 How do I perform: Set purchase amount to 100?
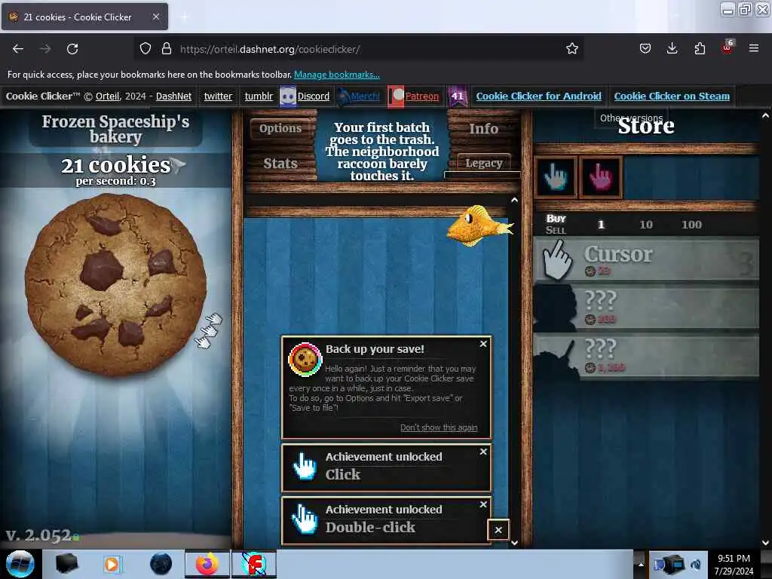691,225
